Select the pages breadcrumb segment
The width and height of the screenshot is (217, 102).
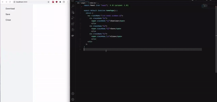click(x=83, y=3)
